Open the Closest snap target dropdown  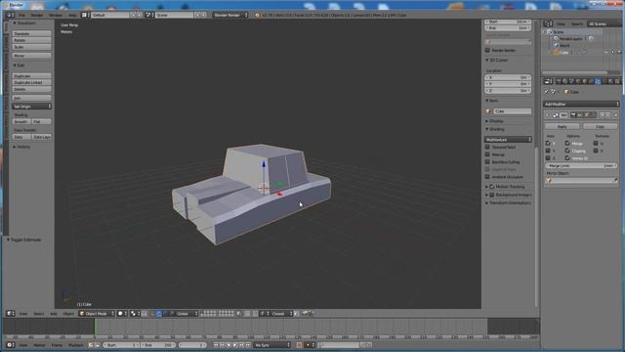282,314
